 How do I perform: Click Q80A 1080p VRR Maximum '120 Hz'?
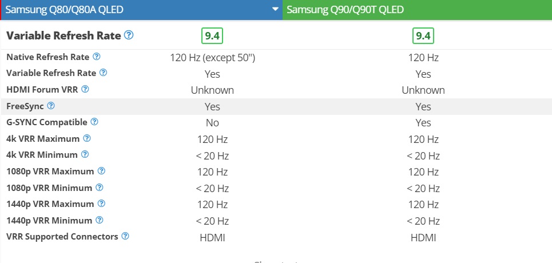point(212,172)
